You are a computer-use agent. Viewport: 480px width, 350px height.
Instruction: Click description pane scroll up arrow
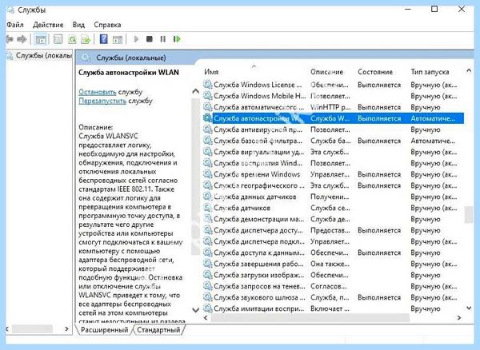click(x=195, y=91)
